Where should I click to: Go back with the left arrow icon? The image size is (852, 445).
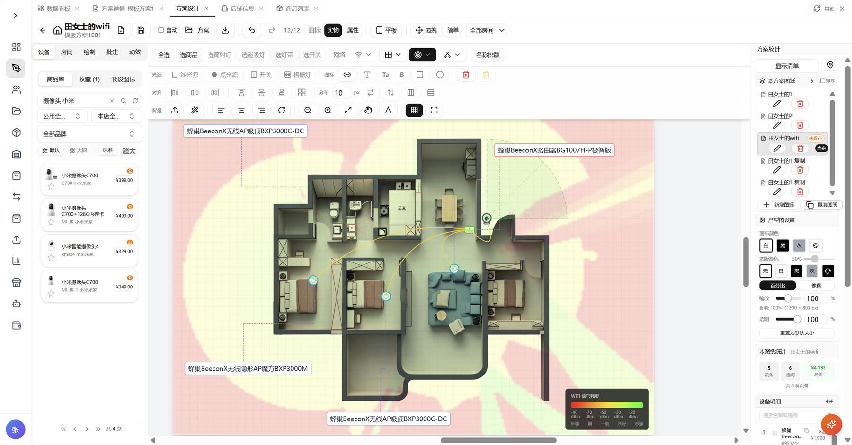pyautogui.click(x=43, y=30)
